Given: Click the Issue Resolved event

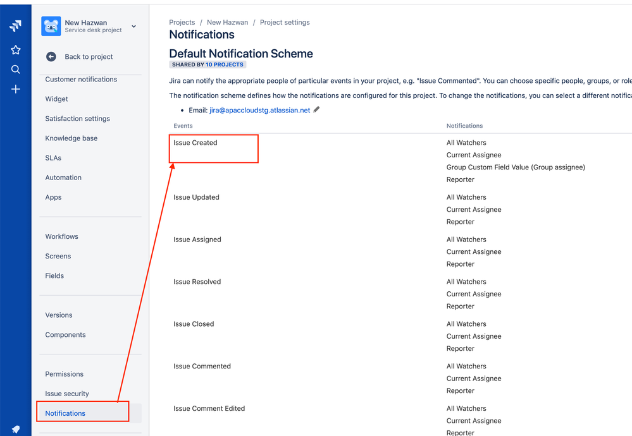Looking at the screenshot, I should (x=197, y=282).
